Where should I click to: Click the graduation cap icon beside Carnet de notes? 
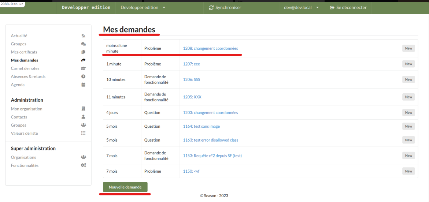(83, 68)
